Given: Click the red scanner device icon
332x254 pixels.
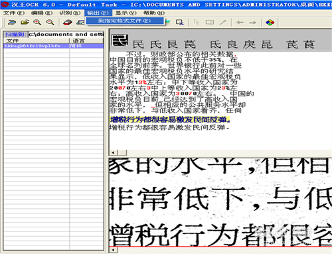Looking at the screenshot, I should tap(68, 23).
